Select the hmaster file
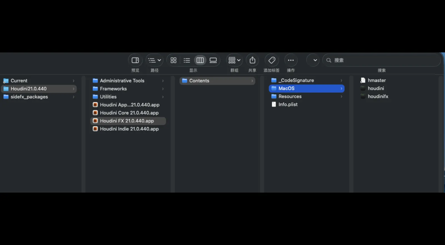The width and height of the screenshot is (445, 245). click(x=377, y=80)
